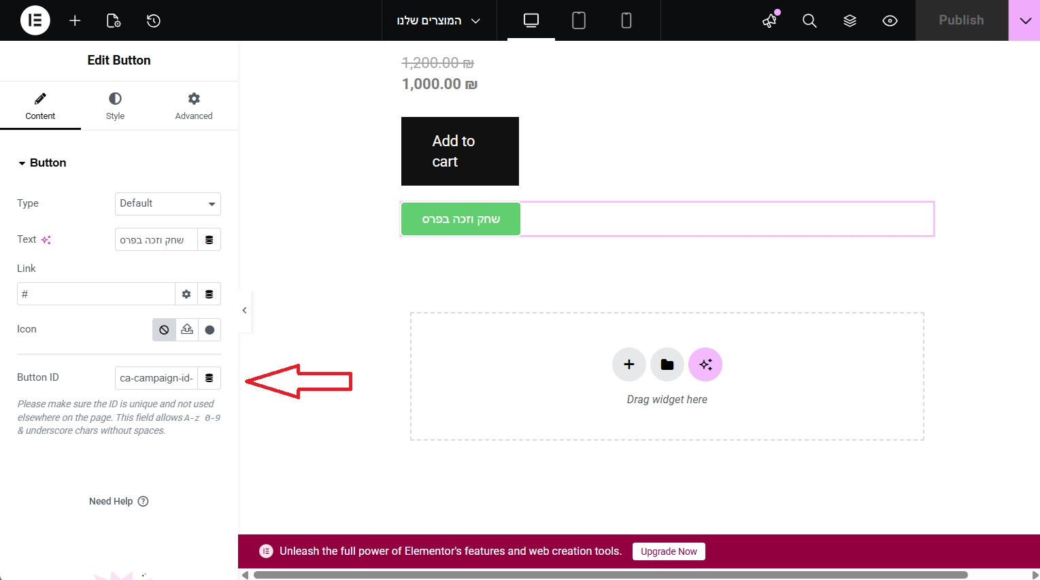Open What's New megaphone icon
Viewport: 1040px width, 580px height.
(x=770, y=20)
